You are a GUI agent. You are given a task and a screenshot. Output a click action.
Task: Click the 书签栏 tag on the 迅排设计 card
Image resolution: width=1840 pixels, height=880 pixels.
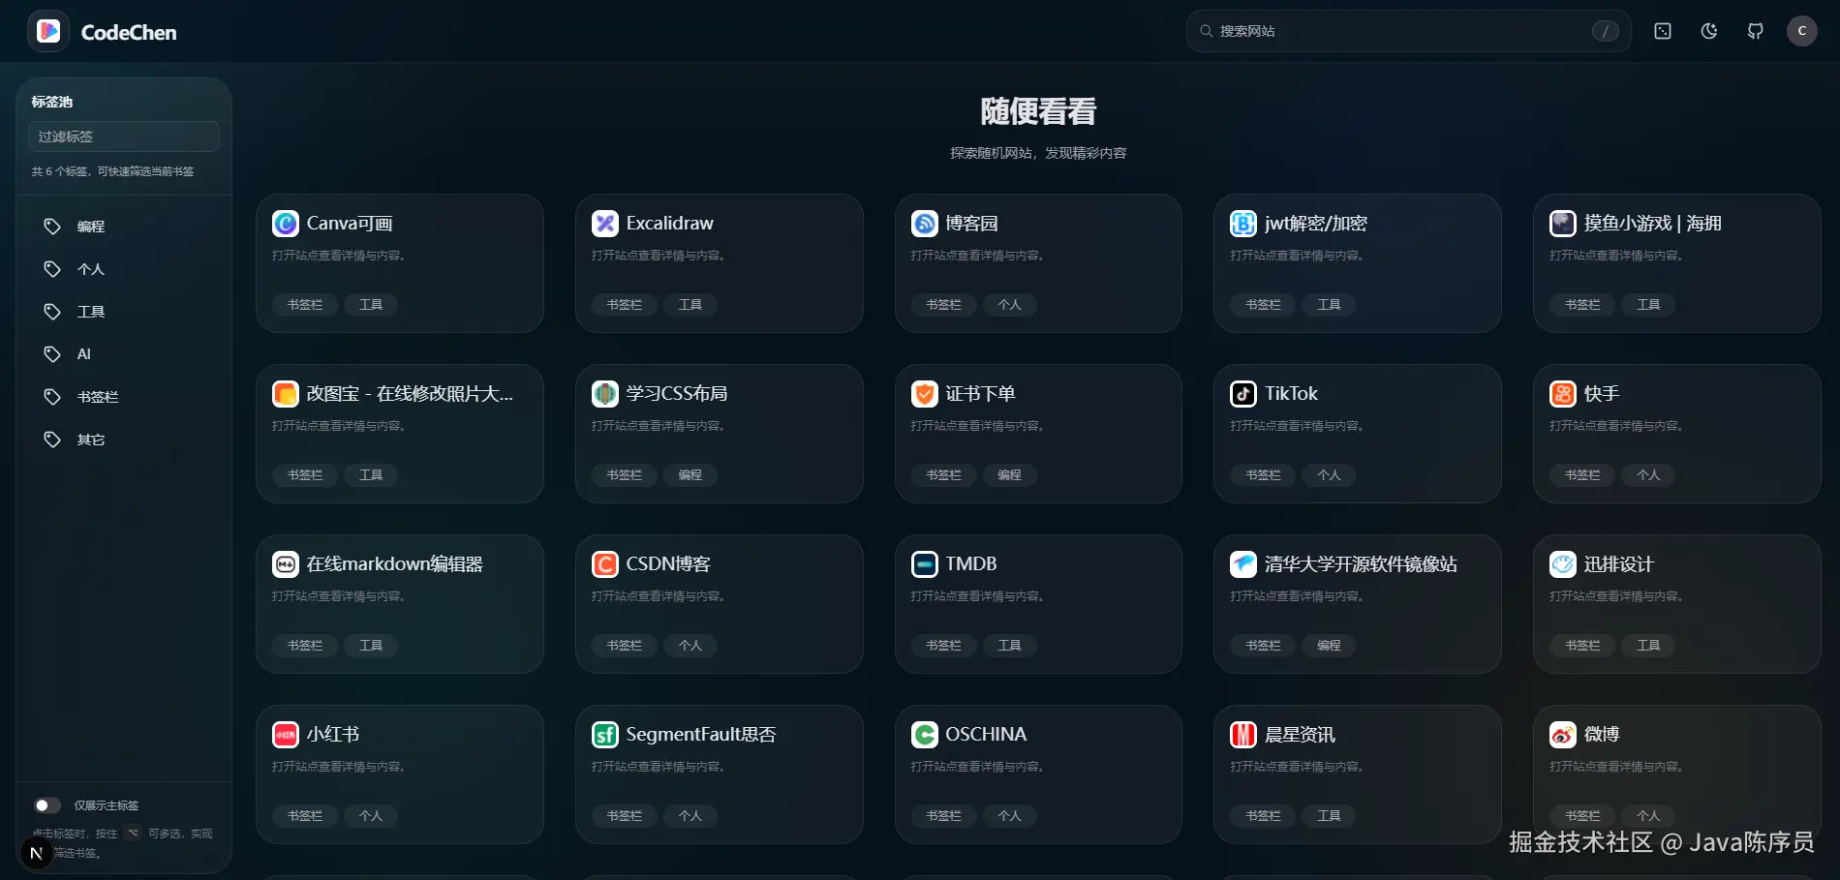point(1582,646)
